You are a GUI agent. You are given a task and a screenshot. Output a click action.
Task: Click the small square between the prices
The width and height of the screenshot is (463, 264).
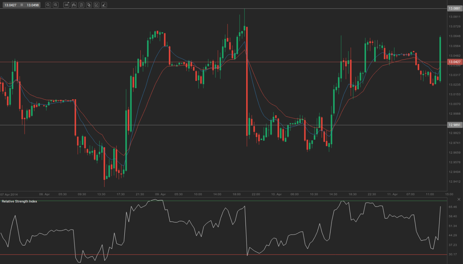click(22, 5)
